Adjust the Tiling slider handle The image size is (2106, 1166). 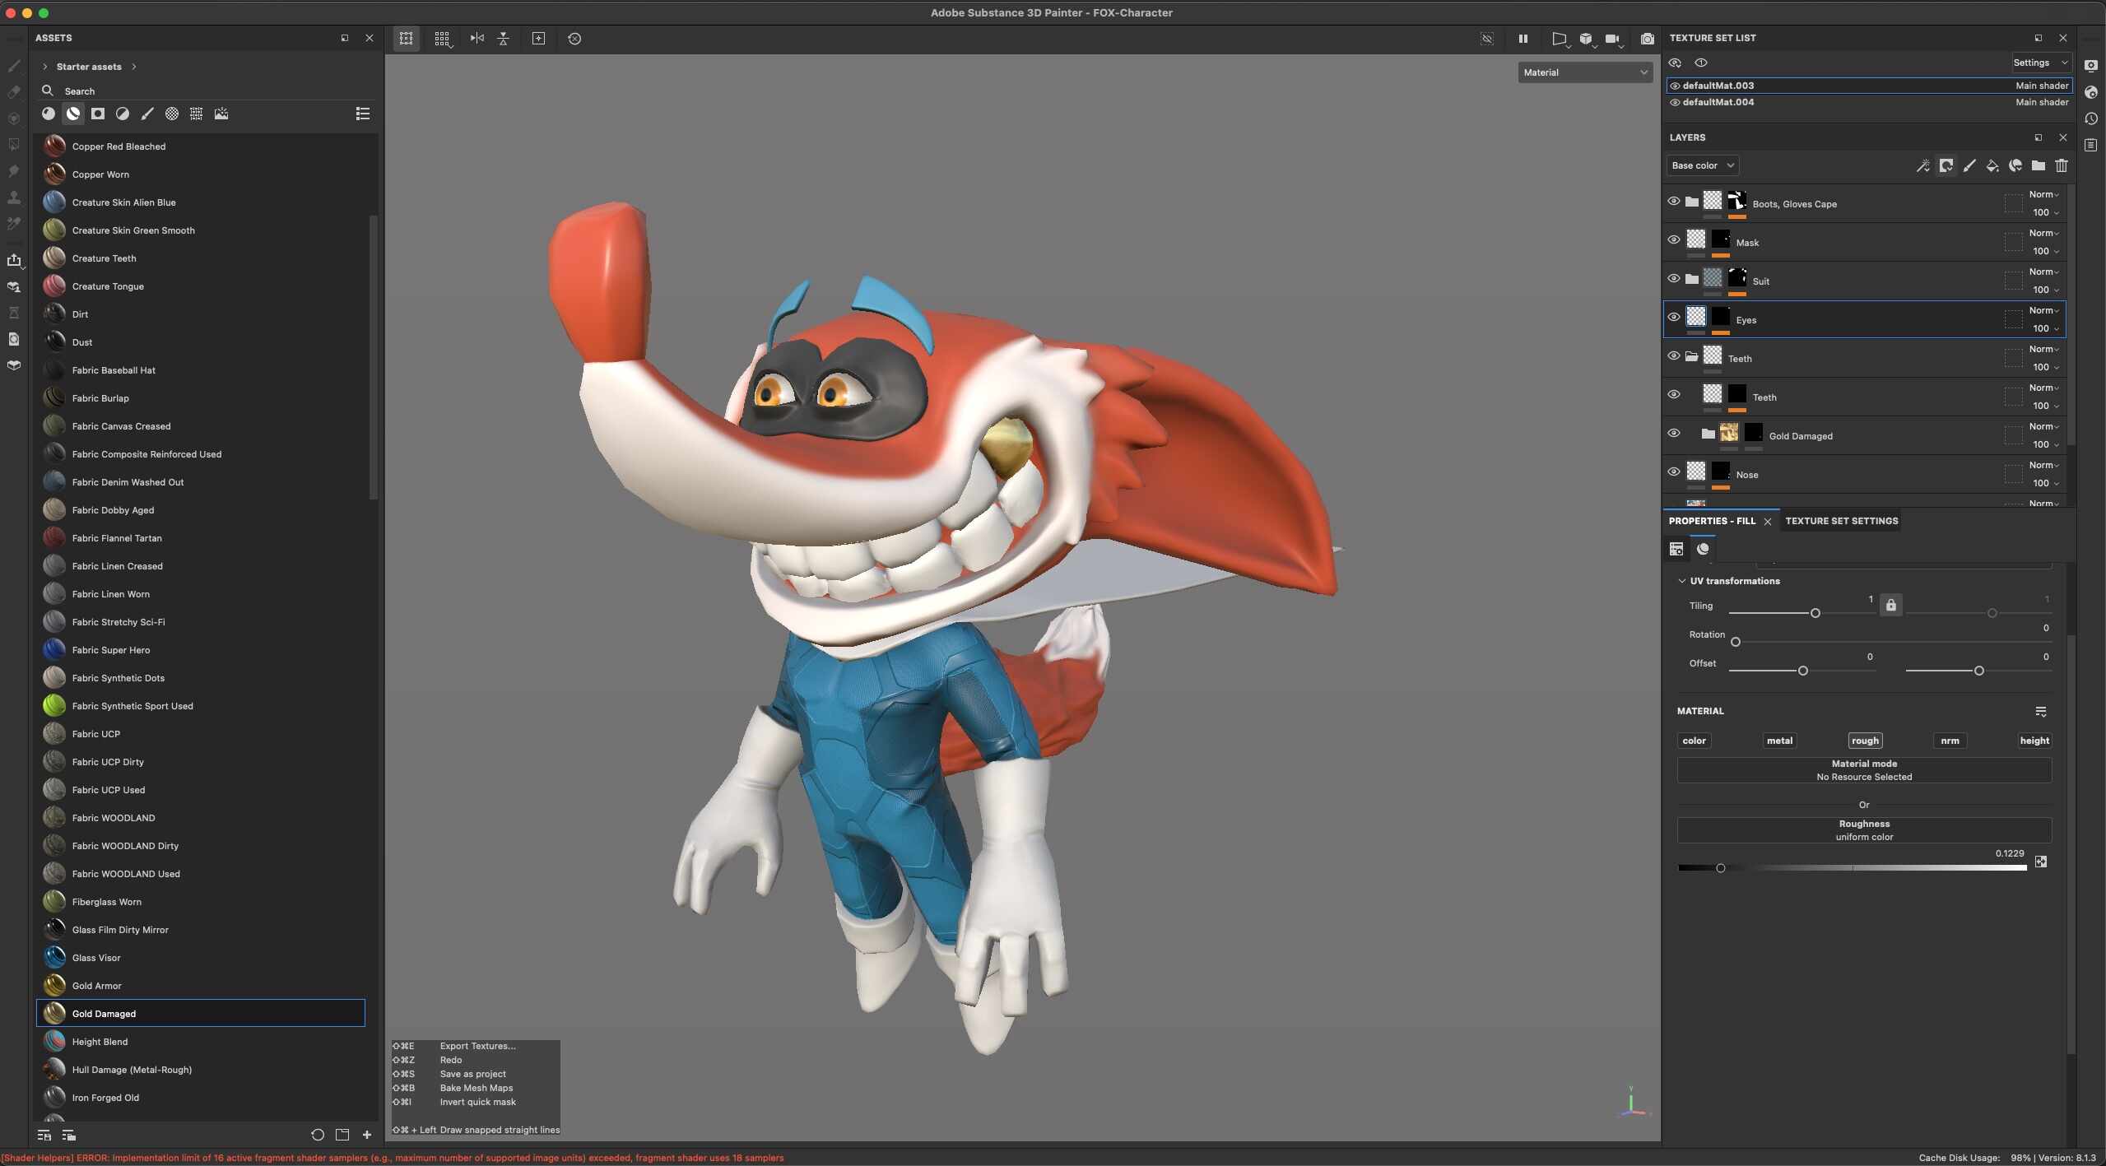[1815, 613]
